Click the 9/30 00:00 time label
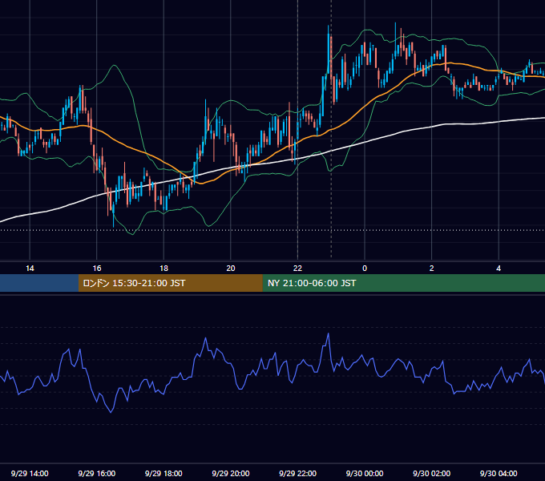The image size is (545, 481). [x=365, y=473]
